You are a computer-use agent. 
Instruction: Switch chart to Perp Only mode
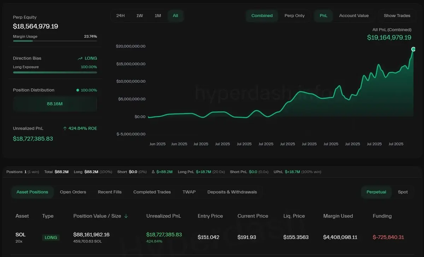click(x=294, y=16)
